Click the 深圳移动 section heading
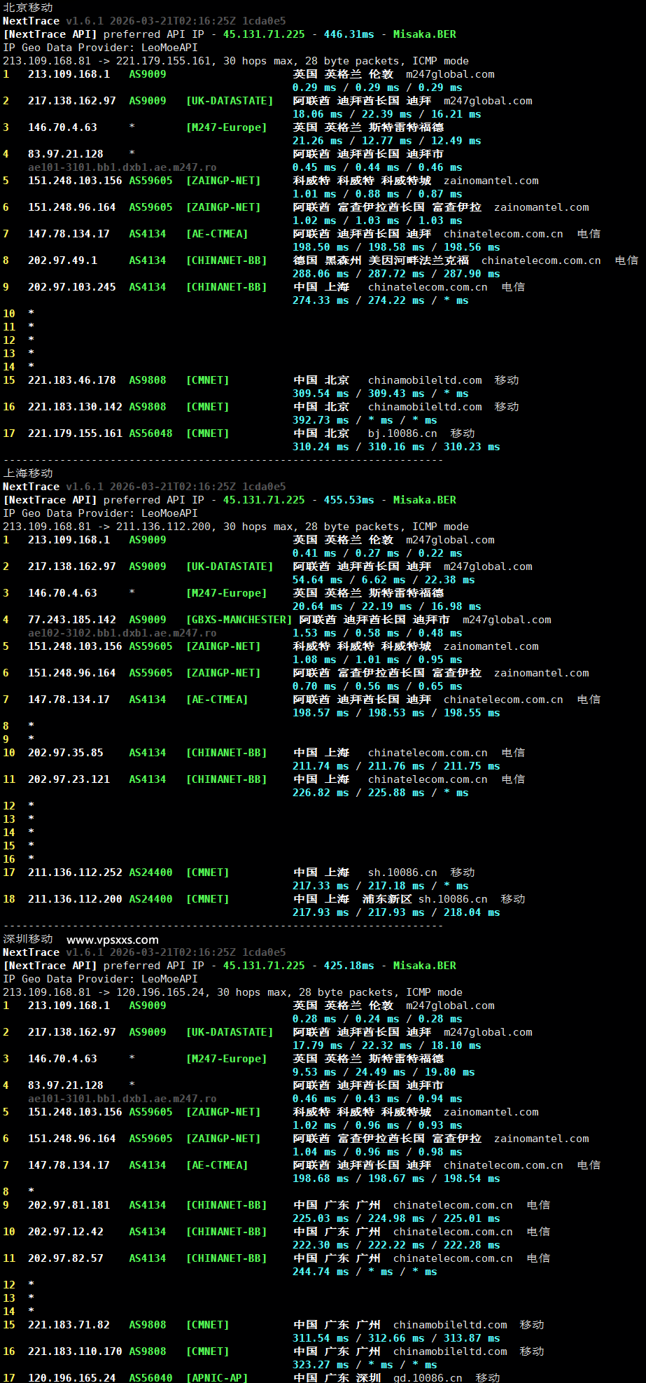Image resolution: width=646 pixels, height=1383 pixels. [x=28, y=939]
